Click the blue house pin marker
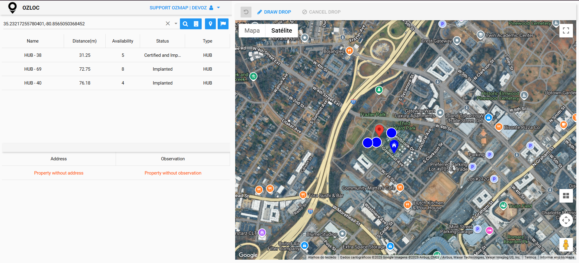 [394, 146]
